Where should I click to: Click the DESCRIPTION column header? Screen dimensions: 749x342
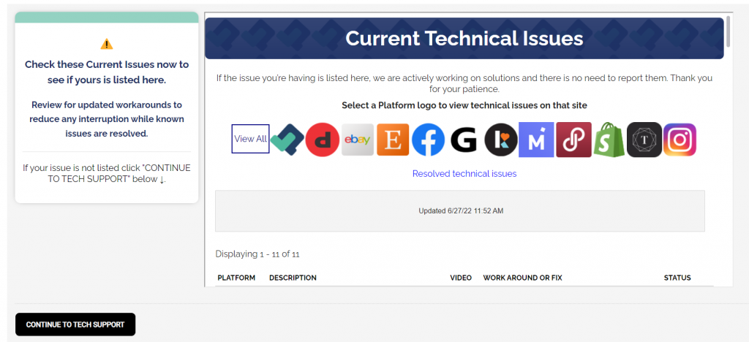pos(293,278)
